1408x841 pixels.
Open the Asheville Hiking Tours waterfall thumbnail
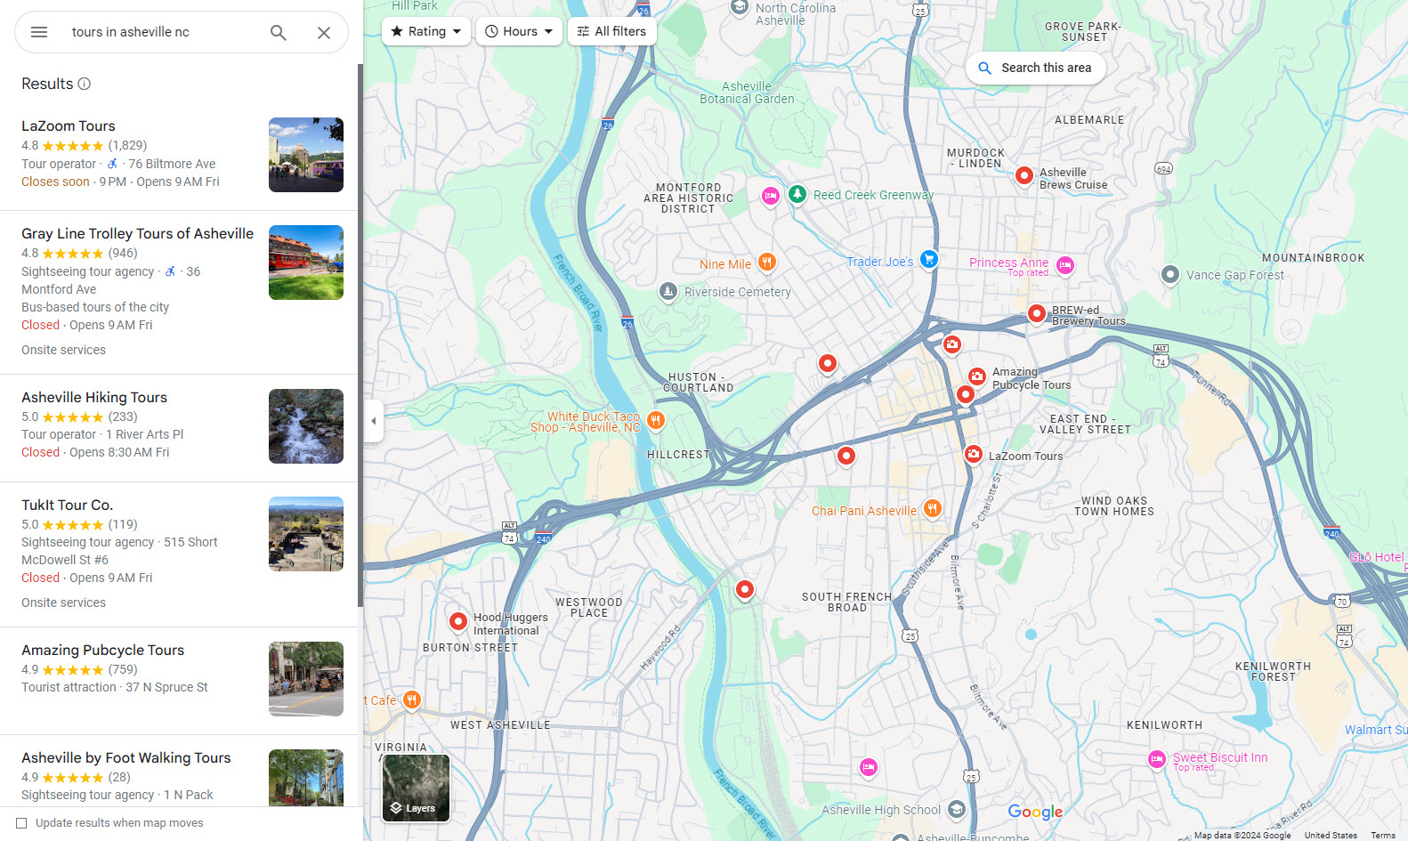coord(306,426)
